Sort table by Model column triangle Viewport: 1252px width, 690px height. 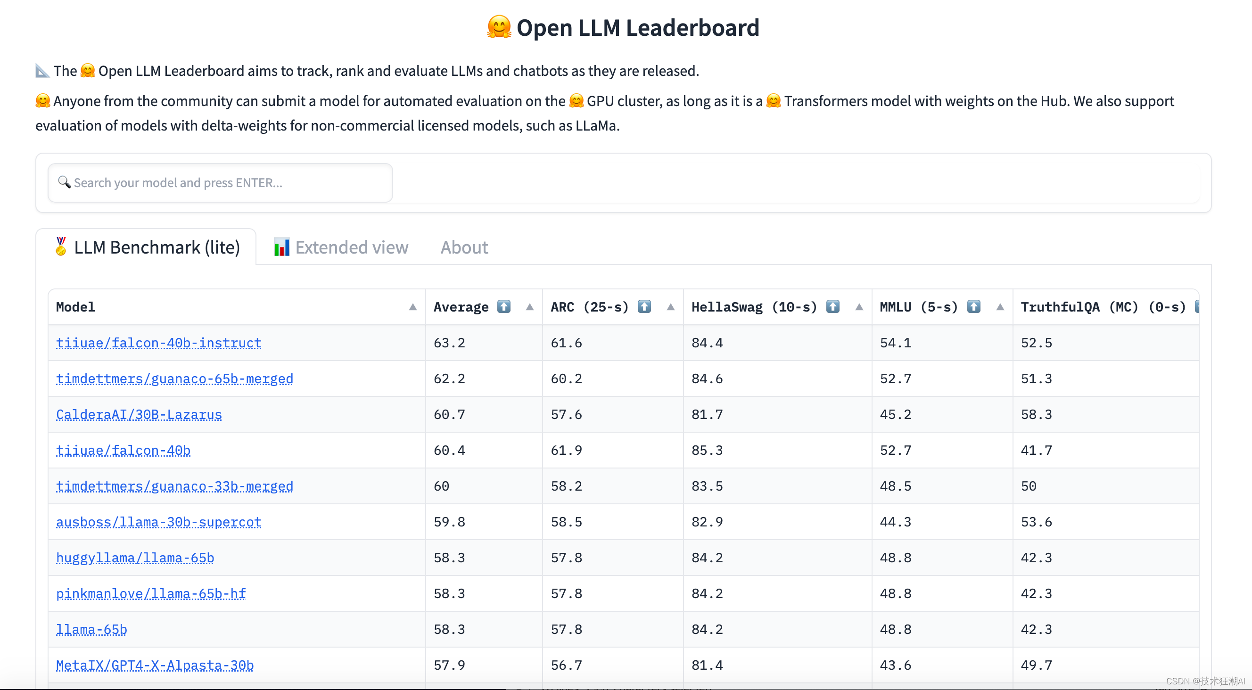(x=412, y=307)
